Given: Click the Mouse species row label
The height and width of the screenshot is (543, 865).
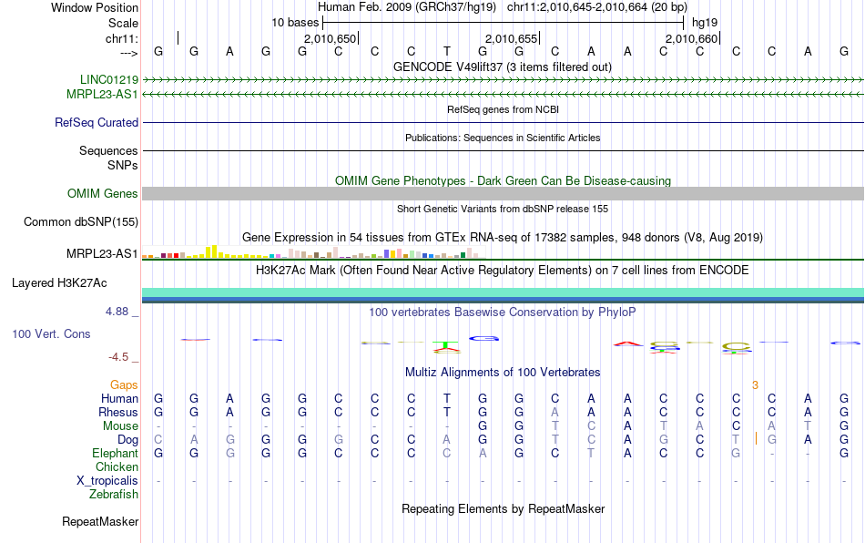Looking at the screenshot, I should click(121, 426).
